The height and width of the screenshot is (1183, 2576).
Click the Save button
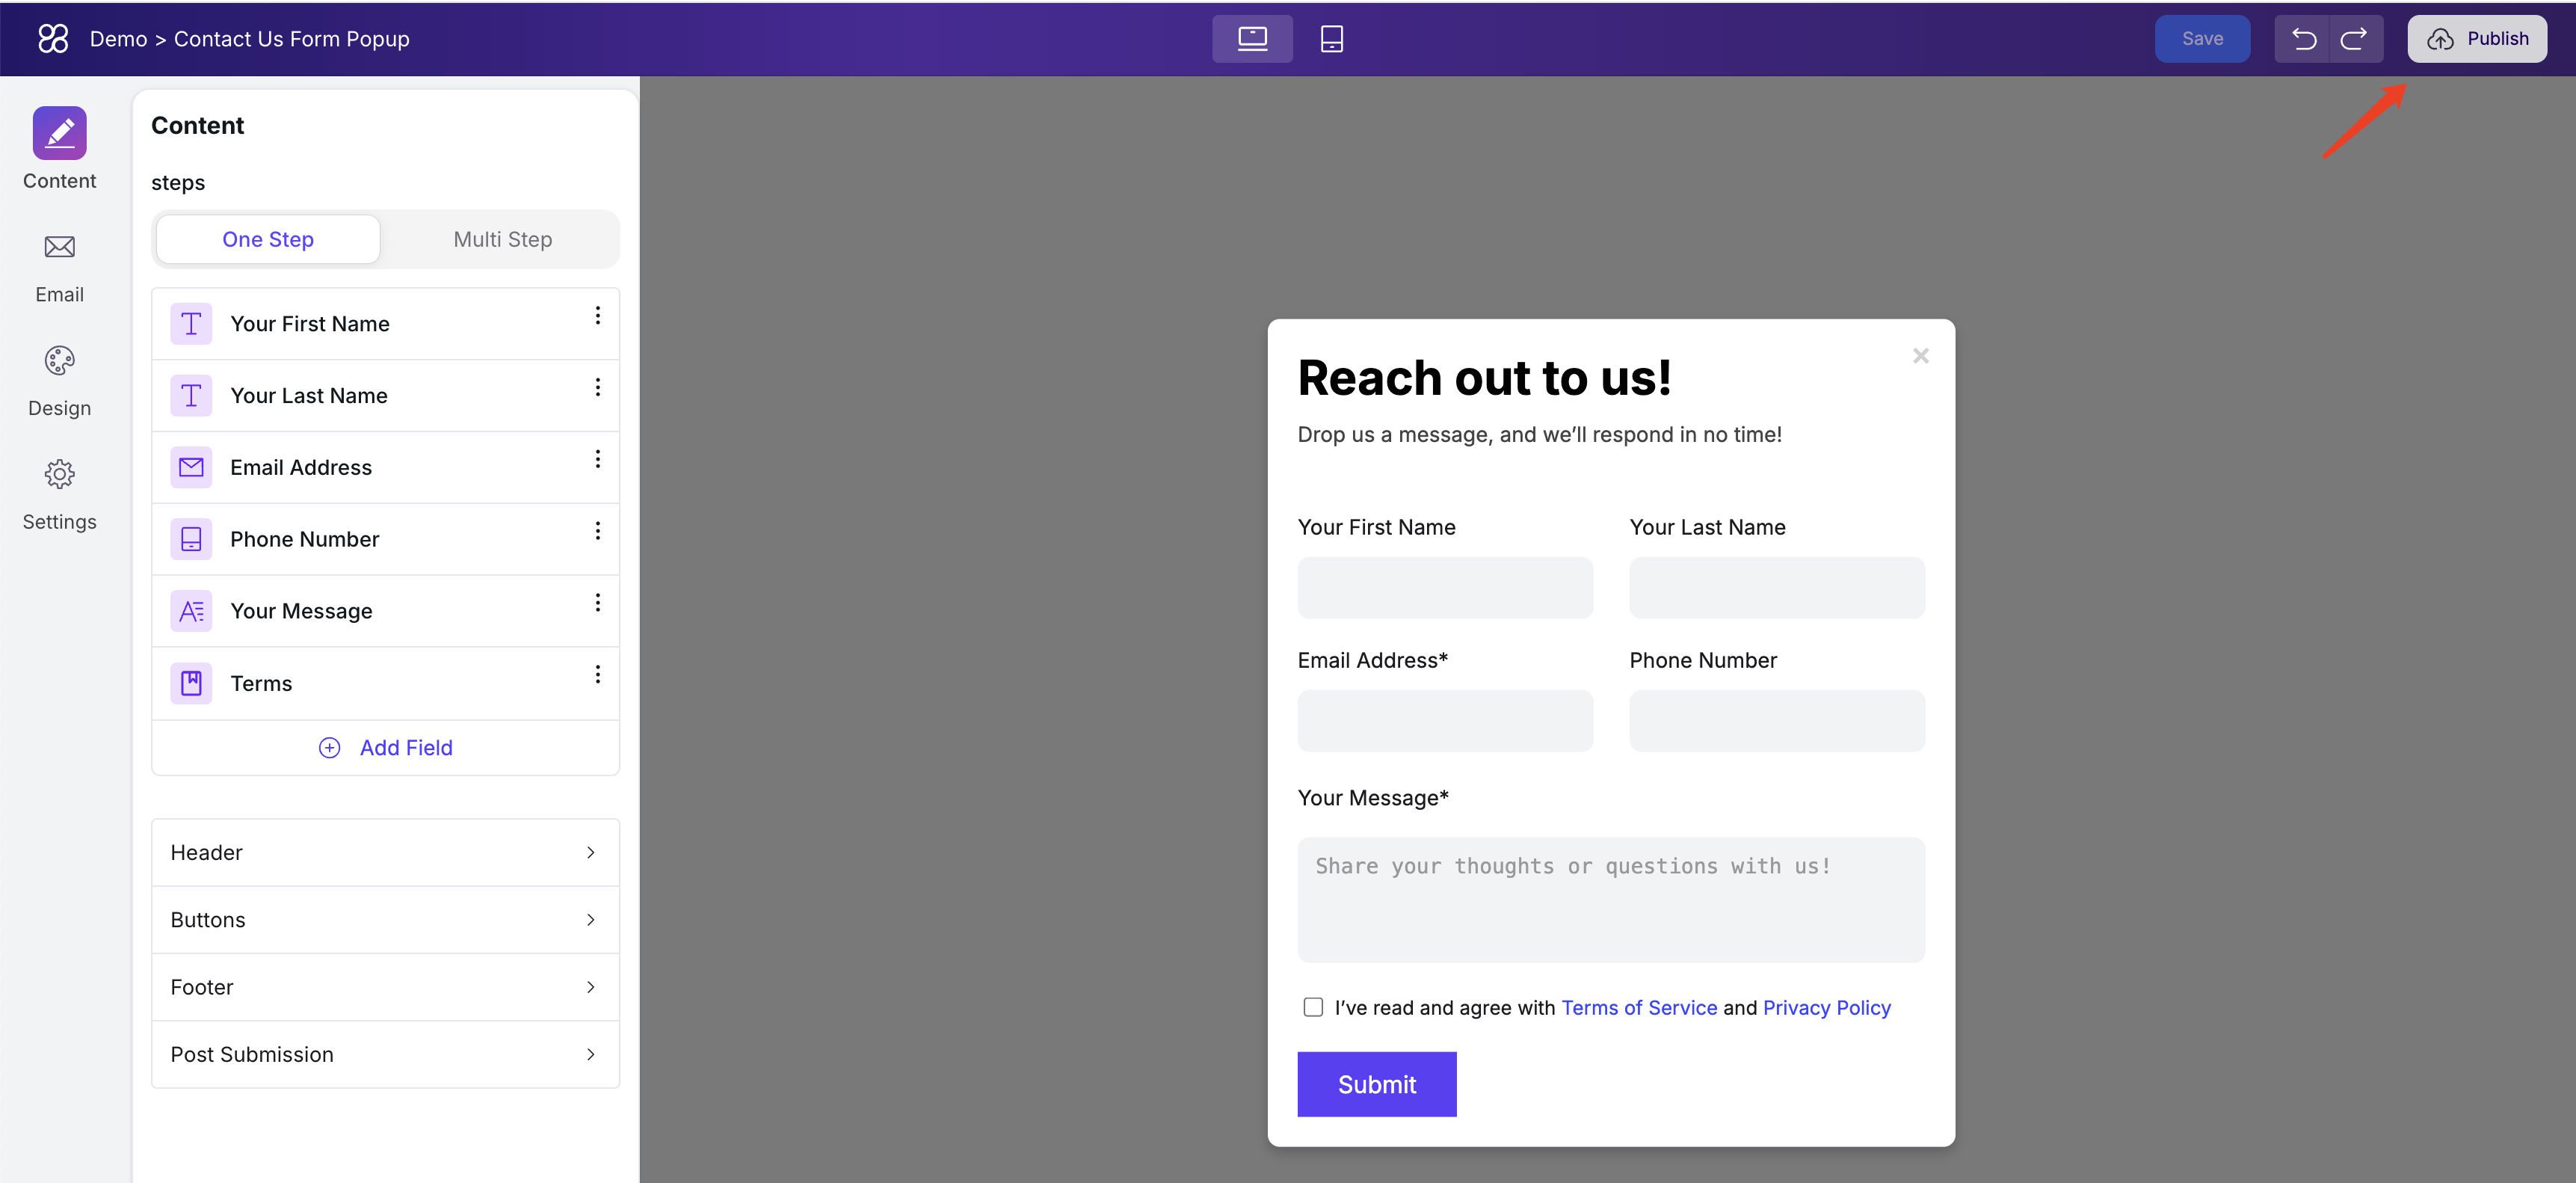2202,39
